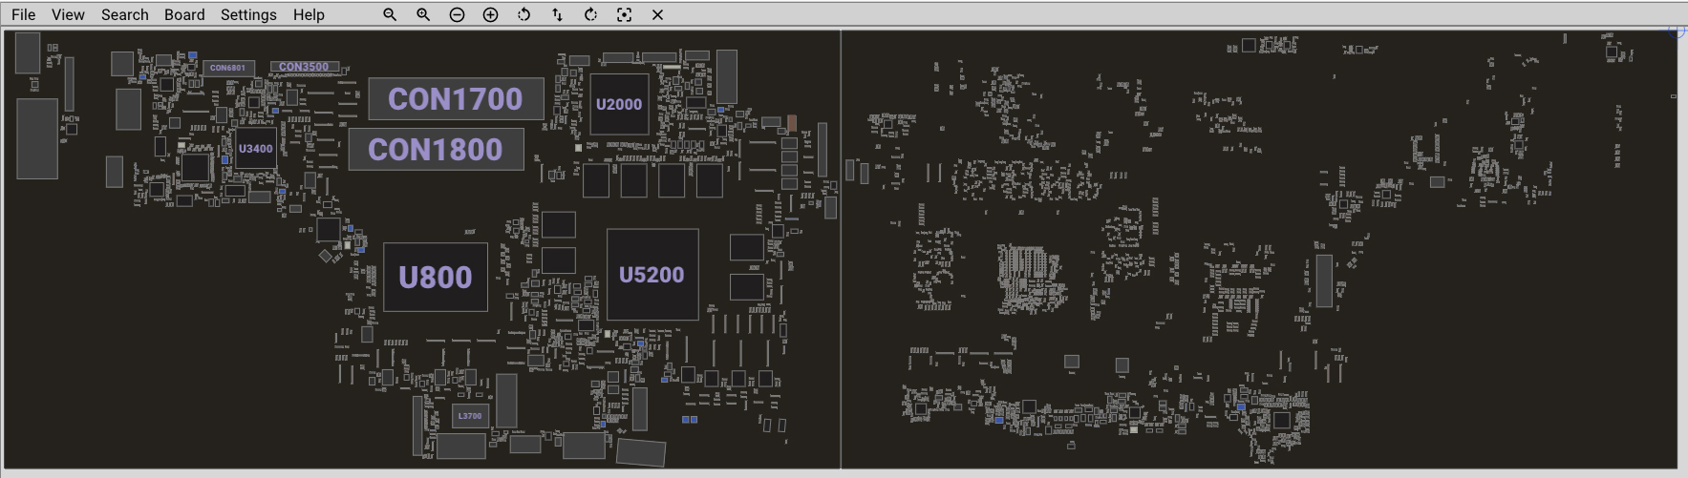Select the CON1800 connector
1688x478 pixels.
click(x=436, y=150)
